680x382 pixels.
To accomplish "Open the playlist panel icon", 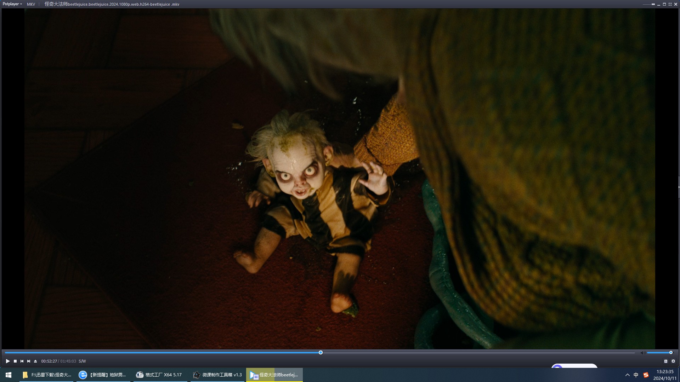I will [x=666, y=361].
